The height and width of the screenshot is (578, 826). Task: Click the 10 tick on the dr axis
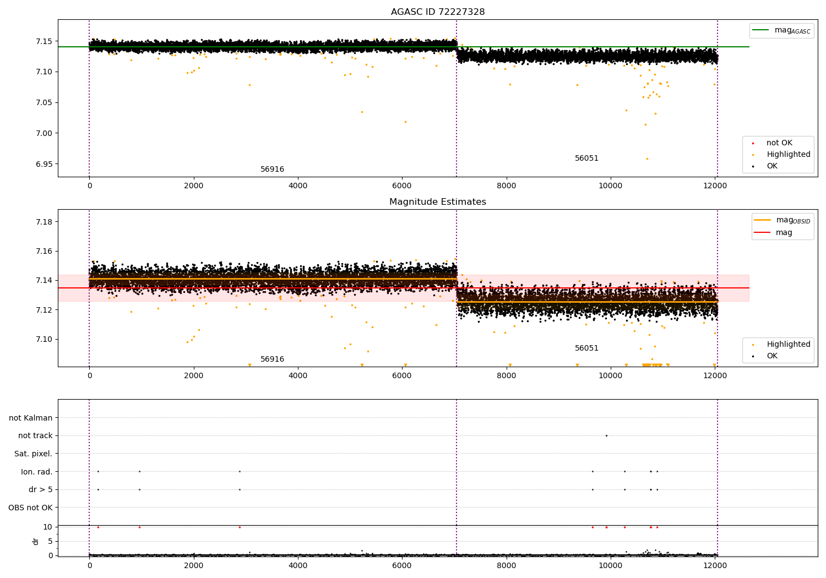click(x=48, y=527)
